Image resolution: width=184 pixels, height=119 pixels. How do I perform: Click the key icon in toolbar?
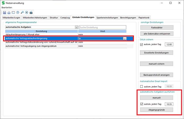click(x=22, y=12)
